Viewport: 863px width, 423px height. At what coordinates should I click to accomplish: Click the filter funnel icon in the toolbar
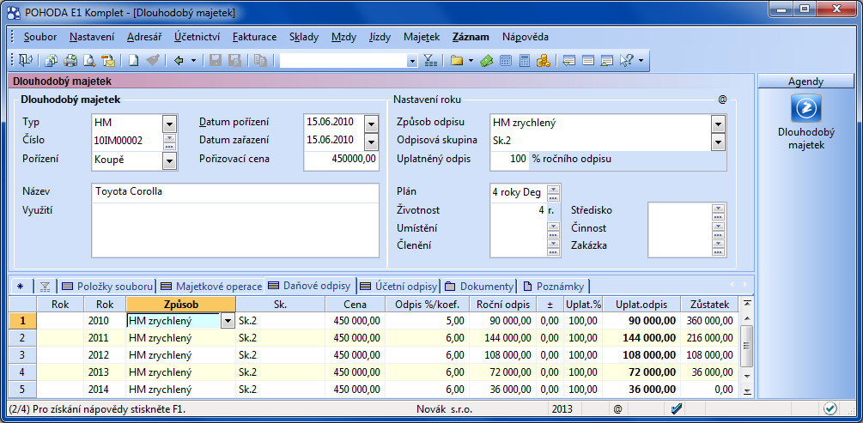tap(430, 60)
